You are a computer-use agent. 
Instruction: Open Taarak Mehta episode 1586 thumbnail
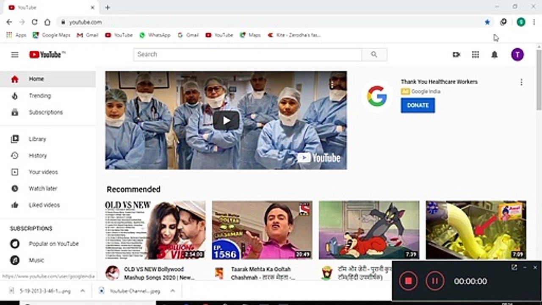(262, 230)
